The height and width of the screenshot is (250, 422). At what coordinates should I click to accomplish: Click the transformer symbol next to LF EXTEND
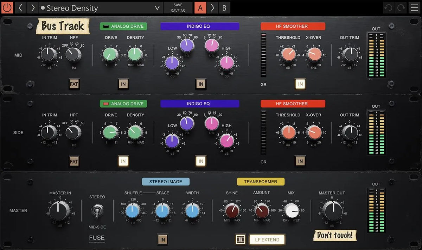(x=240, y=239)
